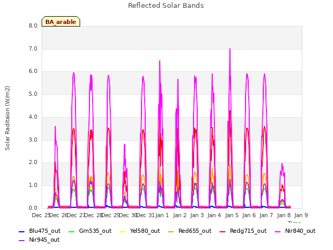Click the blue Blu475_out legend swatch

[22, 231]
